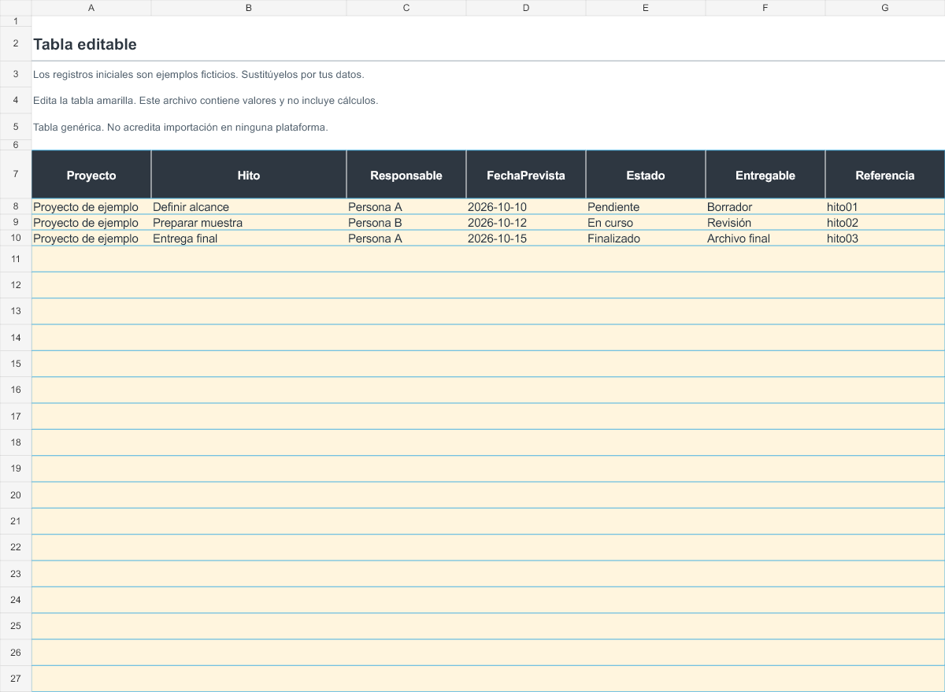Select the 'FechaPrevista' header cell
Image resolution: width=945 pixels, height=692 pixels.
(526, 175)
